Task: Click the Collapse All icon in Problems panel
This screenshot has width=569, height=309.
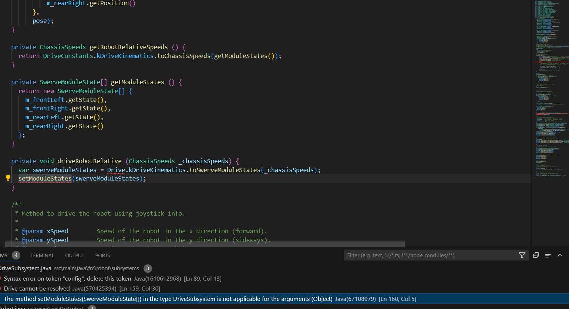Action: coord(536,255)
